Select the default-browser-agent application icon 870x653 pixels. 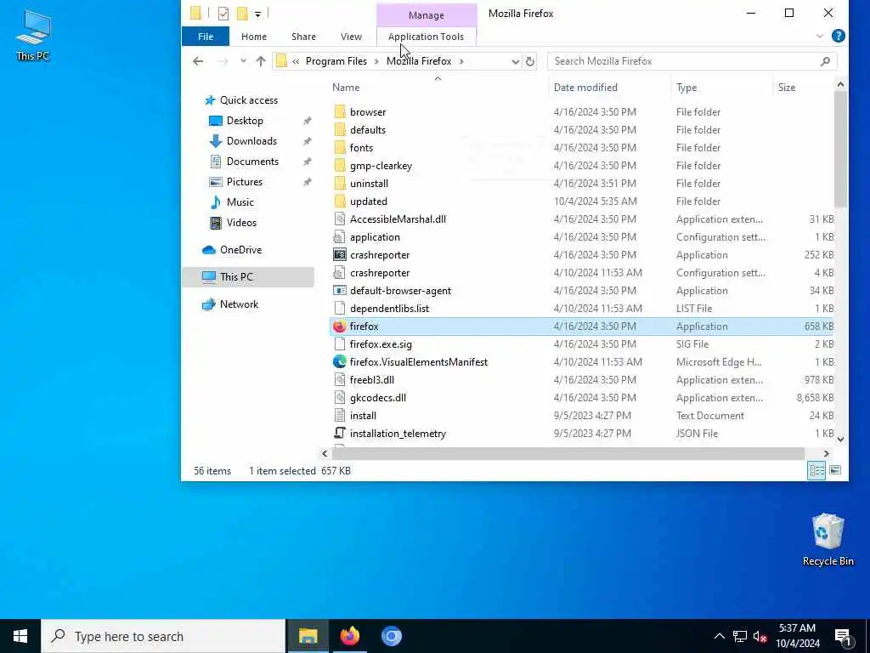pyautogui.click(x=340, y=291)
